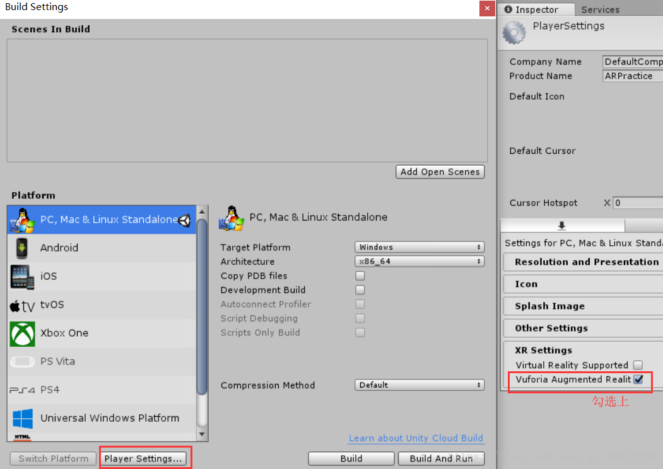
Task: Select Xbox One text in platform list
Action: point(64,333)
